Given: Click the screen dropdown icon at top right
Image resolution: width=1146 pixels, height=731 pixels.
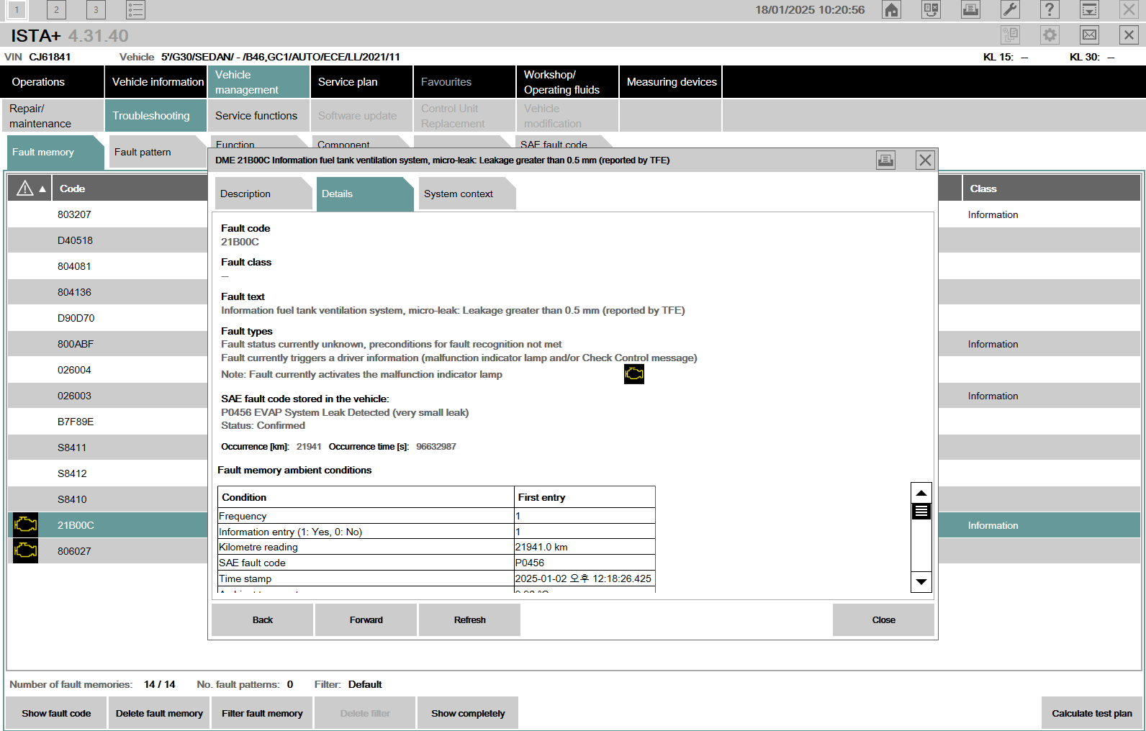Looking at the screenshot, I should pyautogui.click(x=1089, y=10).
